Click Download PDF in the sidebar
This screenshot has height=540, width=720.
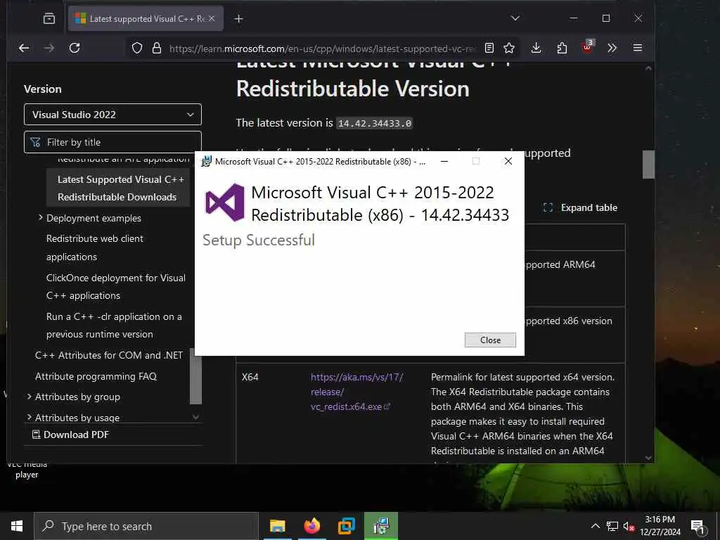point(70,435)
